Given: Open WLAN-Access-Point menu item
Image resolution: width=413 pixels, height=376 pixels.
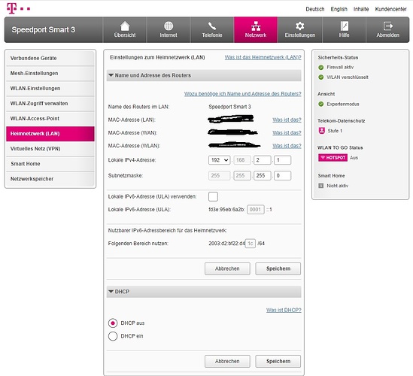Looking at the screenshot, I should click(50, 119).
